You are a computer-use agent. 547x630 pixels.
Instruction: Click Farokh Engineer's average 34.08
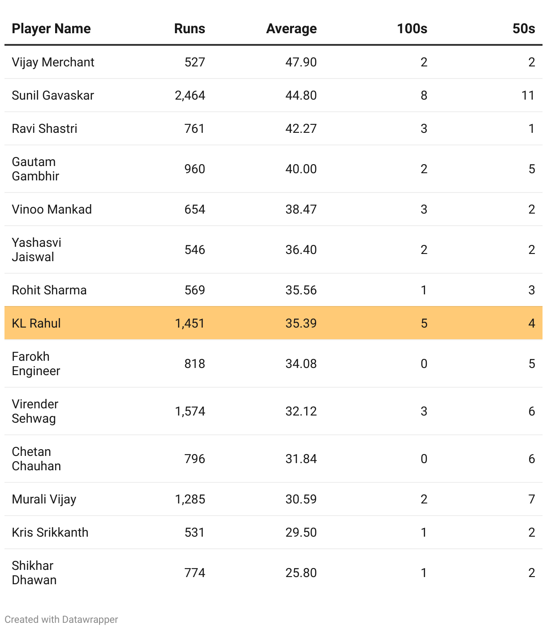(x=301, y=363)
